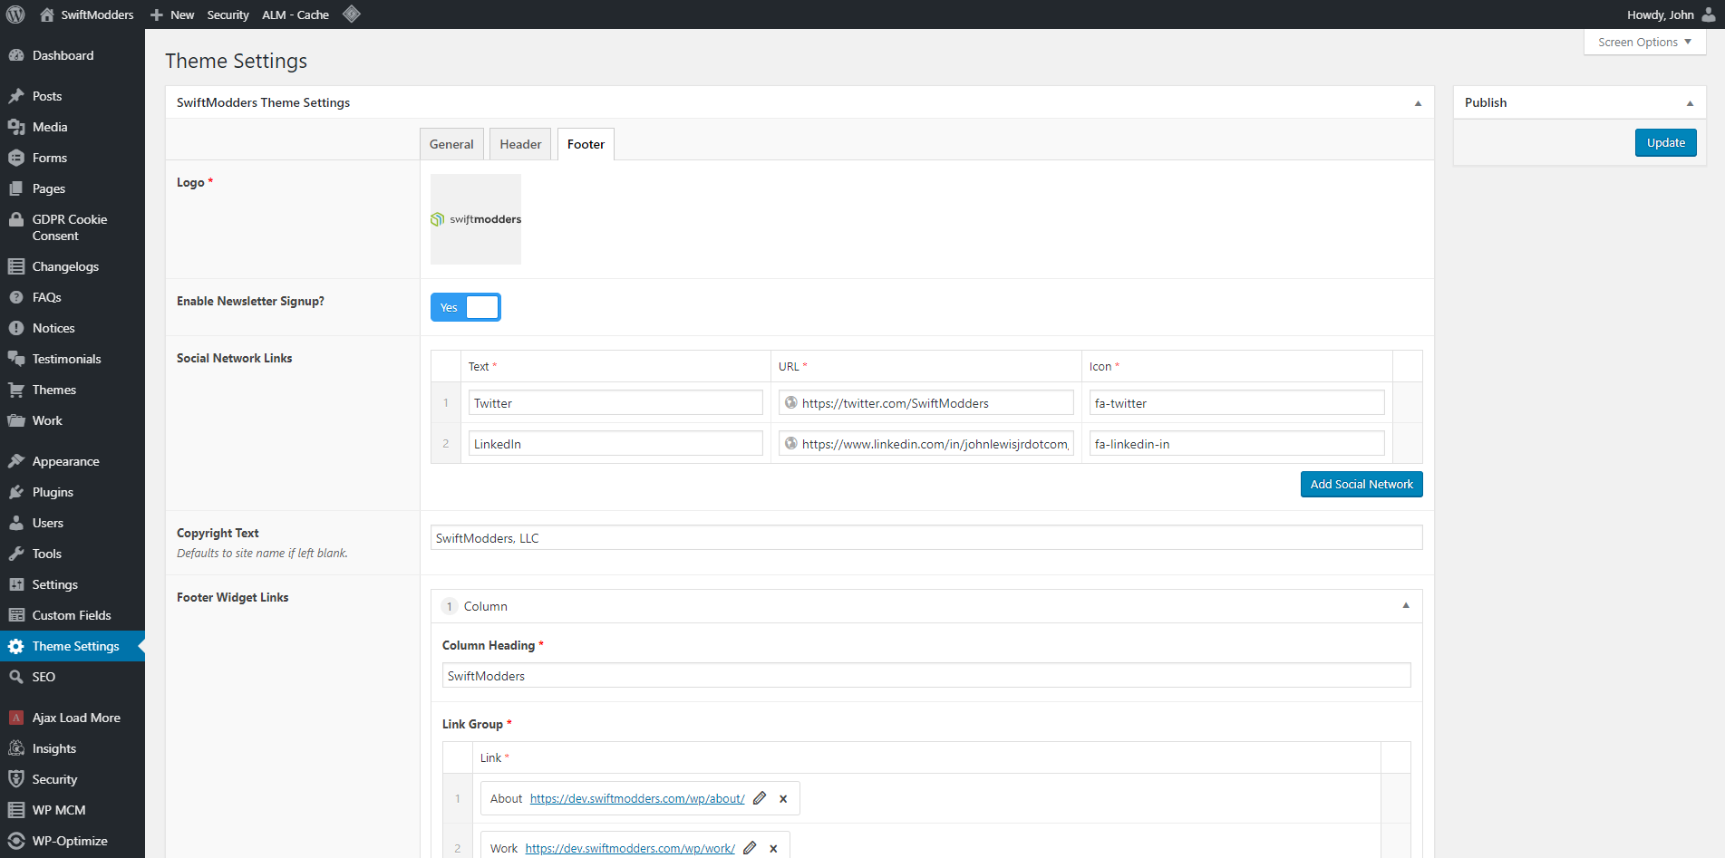Click the Plugins plug icon
Viewport: 1725px width, 858px height.
16,492
